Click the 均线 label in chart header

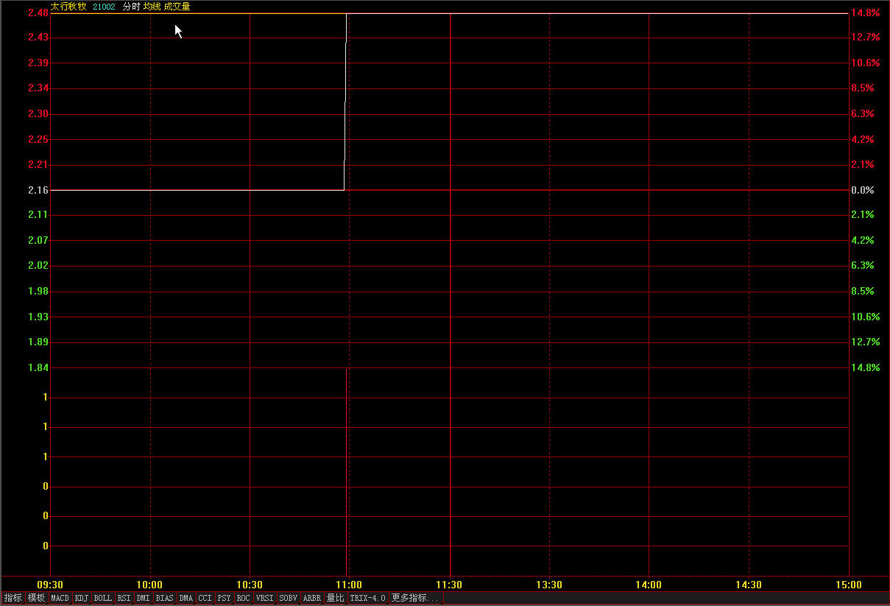(152, 7)
